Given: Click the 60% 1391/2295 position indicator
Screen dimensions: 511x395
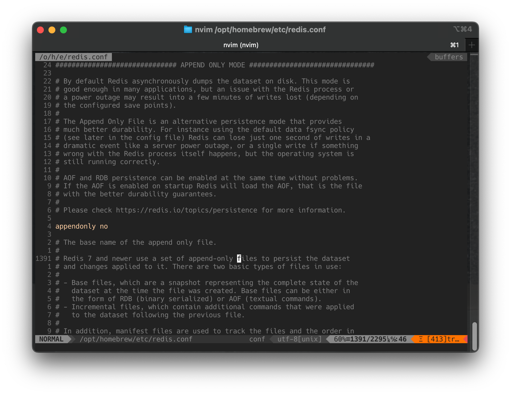Looking at the screenshot, I should coord(370,339).
